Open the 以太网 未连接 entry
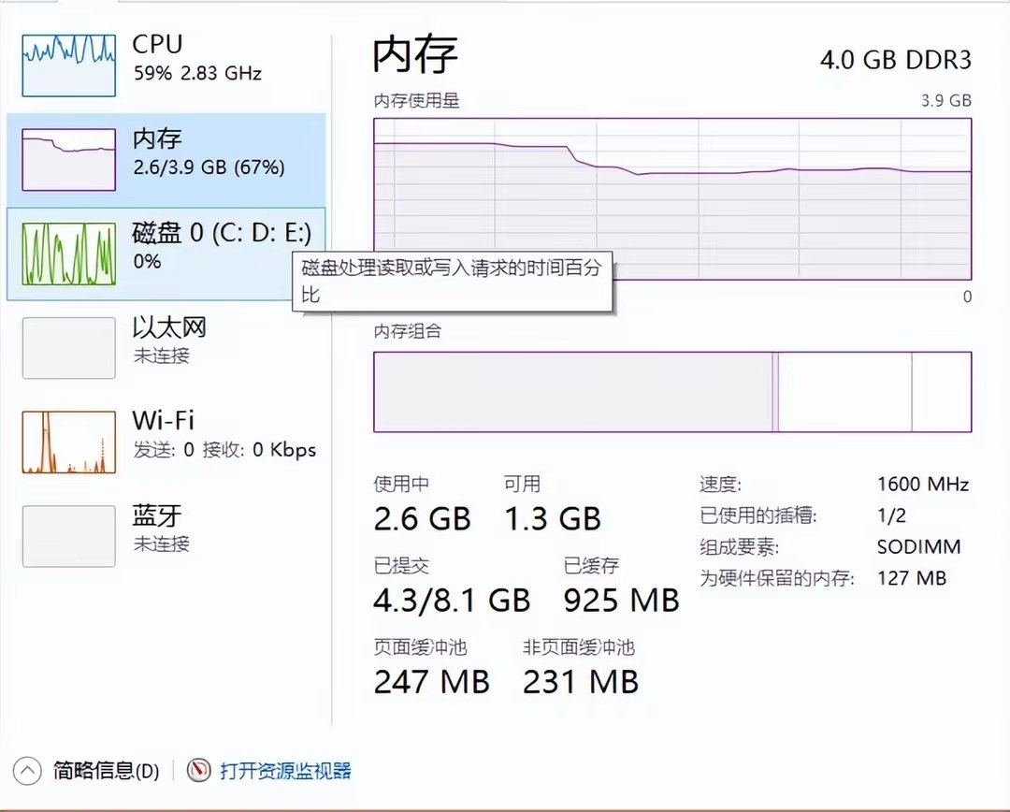Image resolution: width=1010 pixels, height=812 pixels. pyautogui.click(x=169, y=340)
